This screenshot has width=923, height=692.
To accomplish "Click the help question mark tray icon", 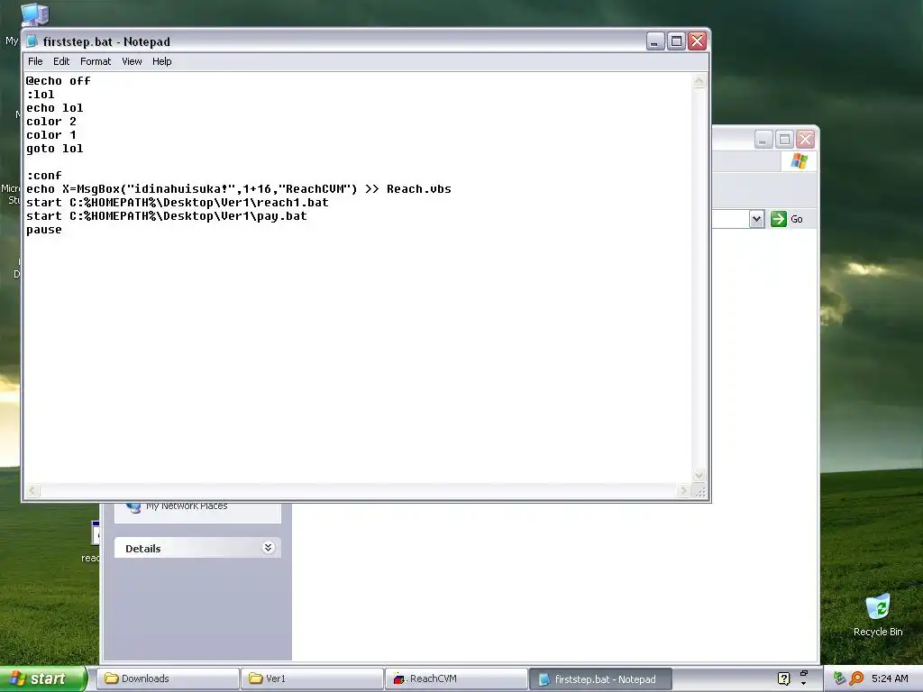I will click(783, 678).
